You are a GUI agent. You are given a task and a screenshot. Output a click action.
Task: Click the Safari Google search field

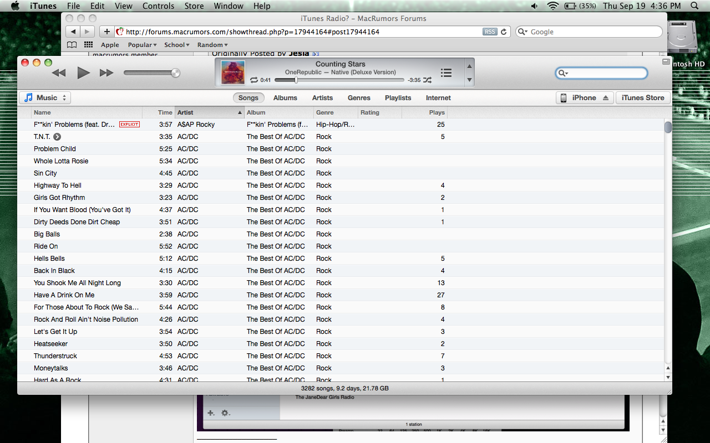(589, 32)
